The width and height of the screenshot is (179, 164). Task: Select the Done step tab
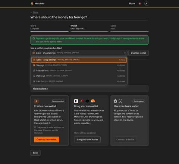pyautogui.click(x=129, y=28)
